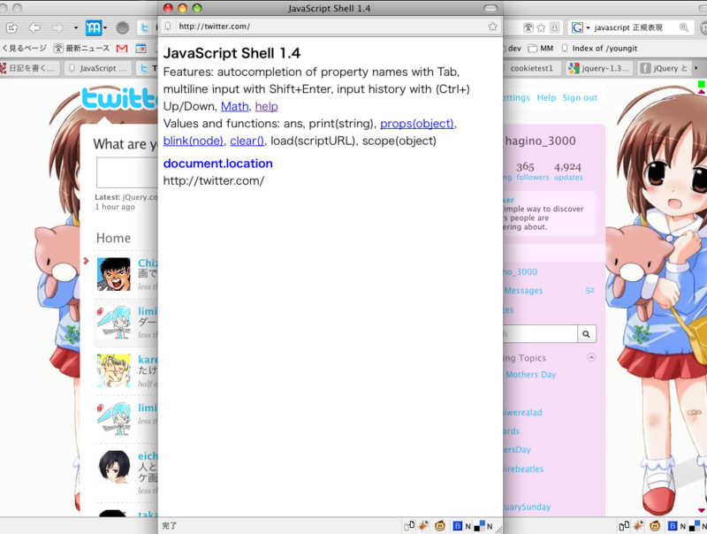Click the calendar bookmark icon in bookmarks bar
Viewport: 707px width, 534px height.
[x=141, y=49]
